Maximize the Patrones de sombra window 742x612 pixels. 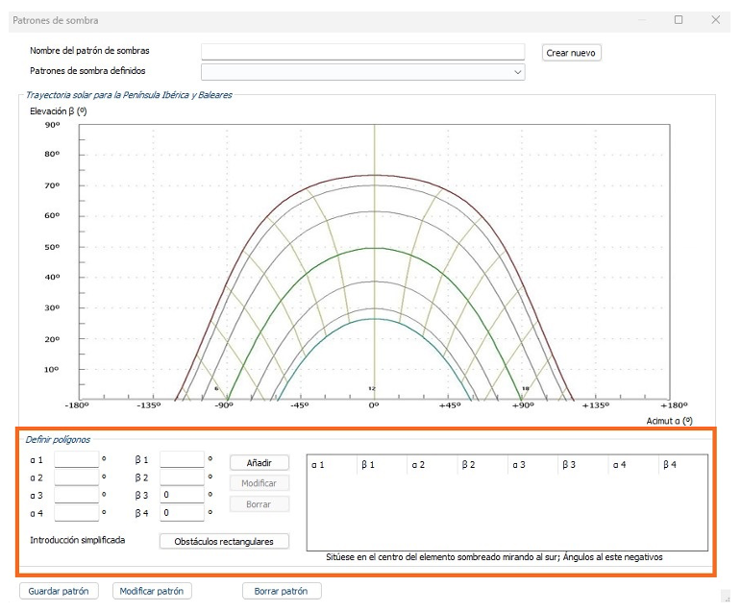(x=679, y=19)
